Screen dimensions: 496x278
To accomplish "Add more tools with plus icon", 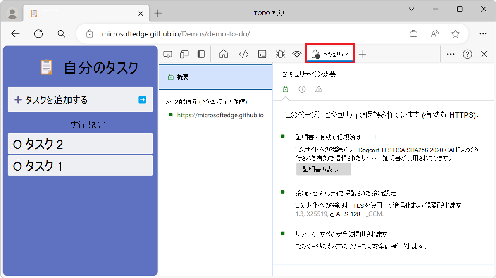I will pyautogui.click(x=362, y=54).
